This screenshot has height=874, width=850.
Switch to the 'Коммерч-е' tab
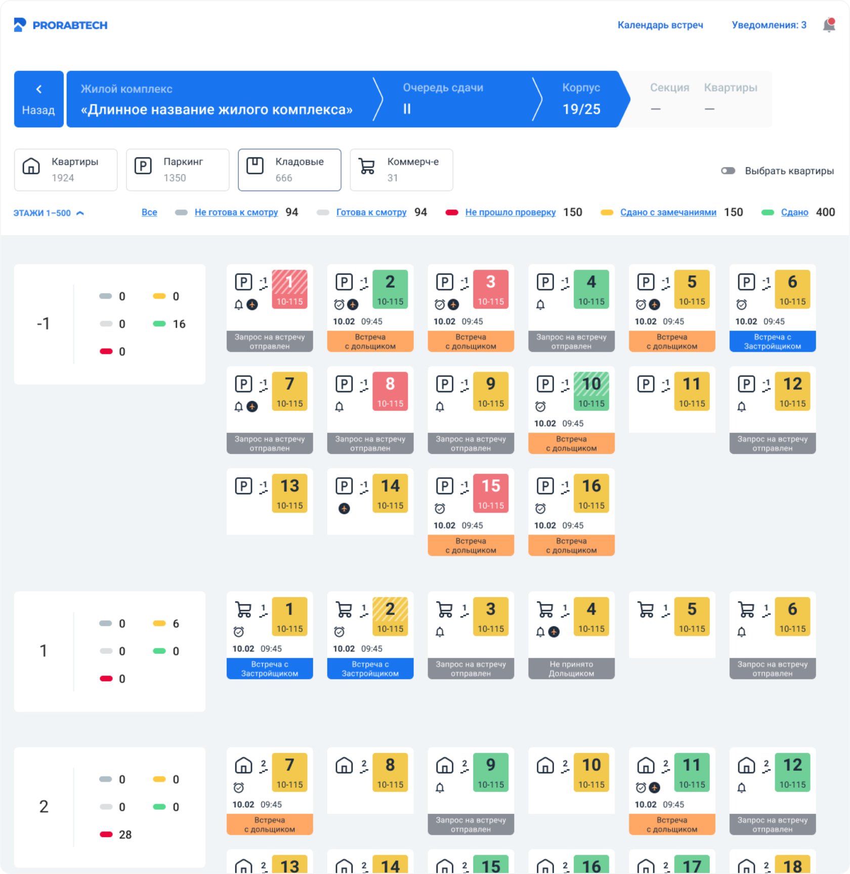tap(401, 170)
